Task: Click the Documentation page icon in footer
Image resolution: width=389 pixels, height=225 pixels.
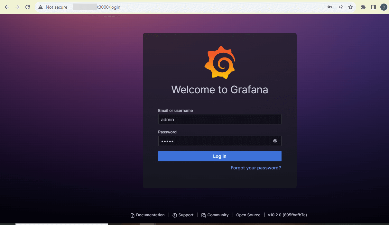Action: click(x=132, y=215)
